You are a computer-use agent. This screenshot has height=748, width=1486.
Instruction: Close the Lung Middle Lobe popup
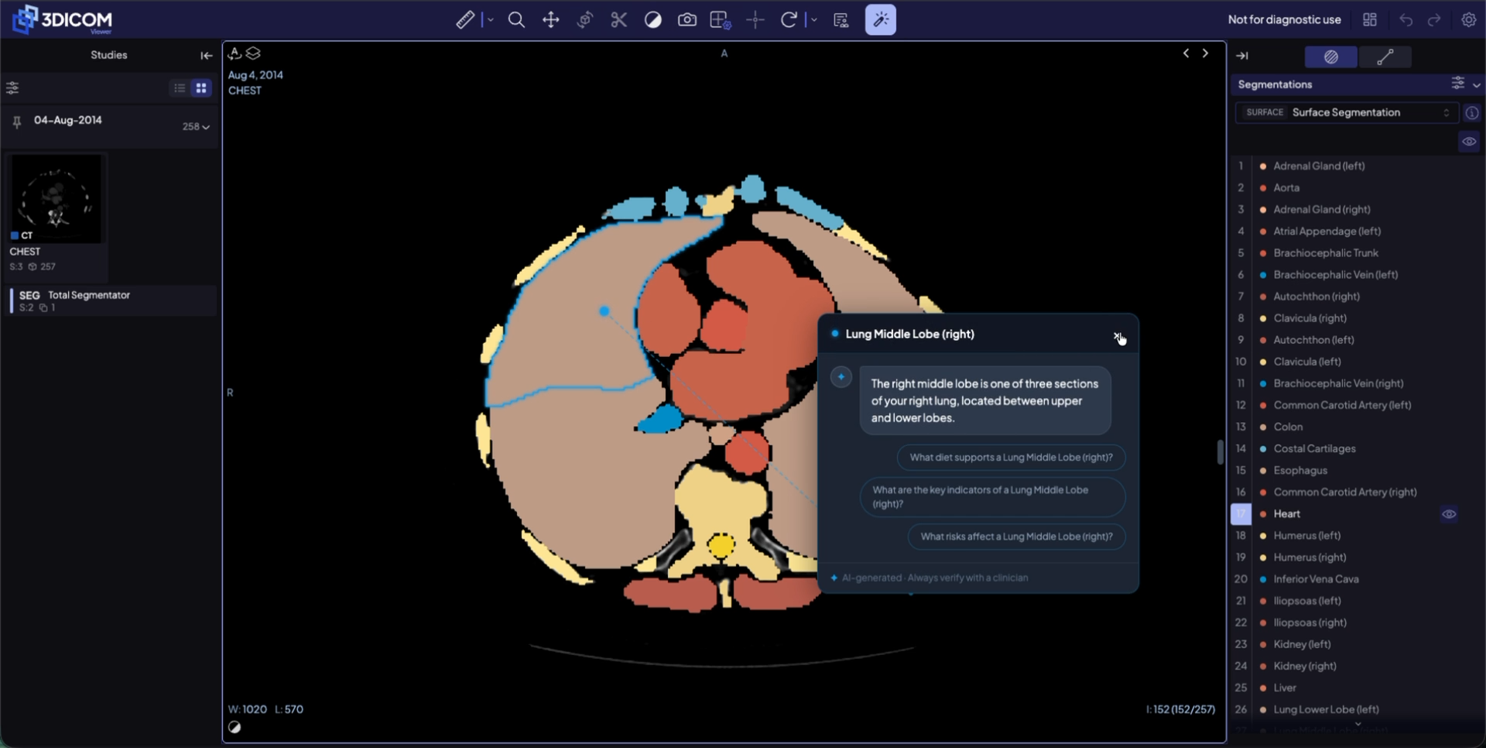(x=1118, y=335)
